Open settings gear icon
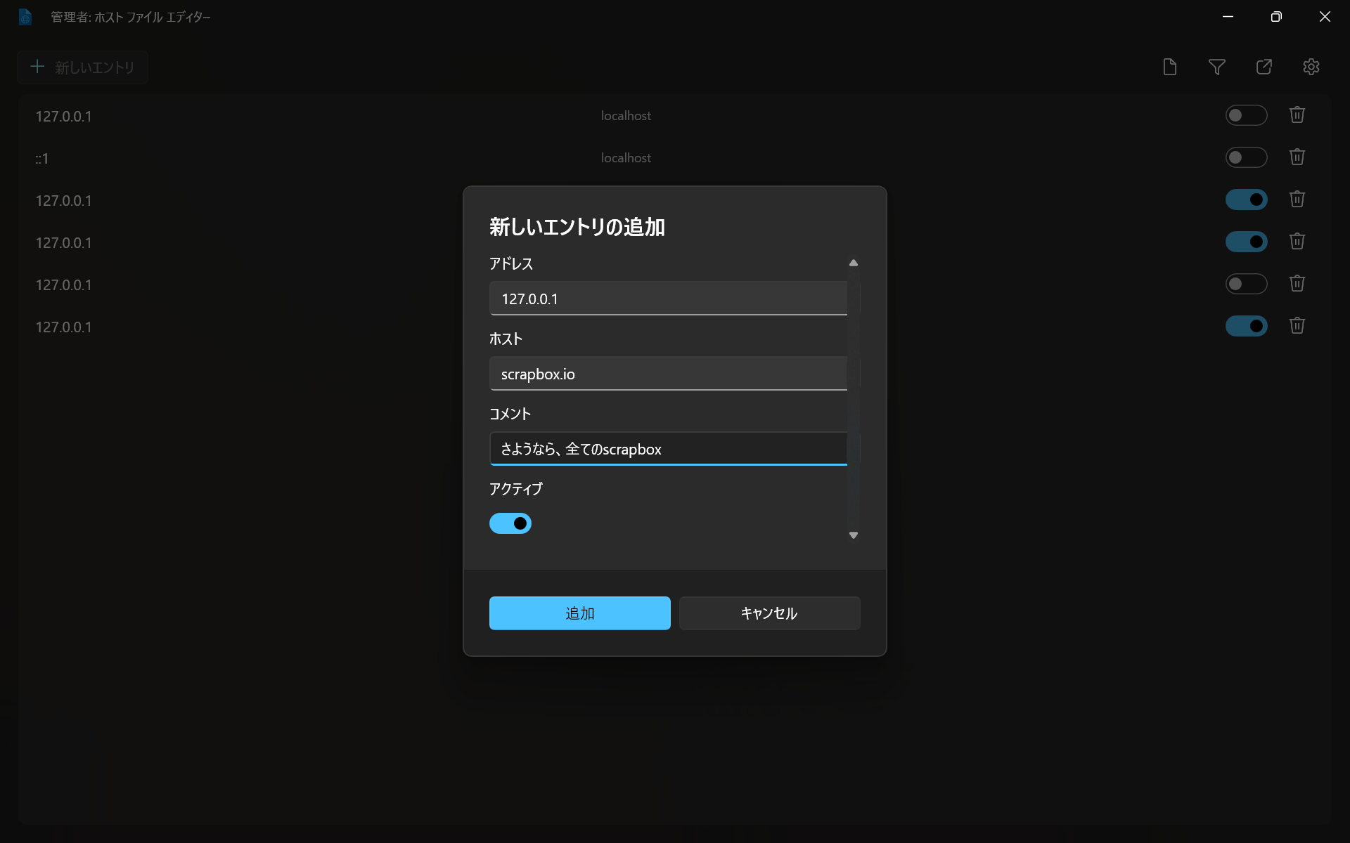 tap(1311, 67)
